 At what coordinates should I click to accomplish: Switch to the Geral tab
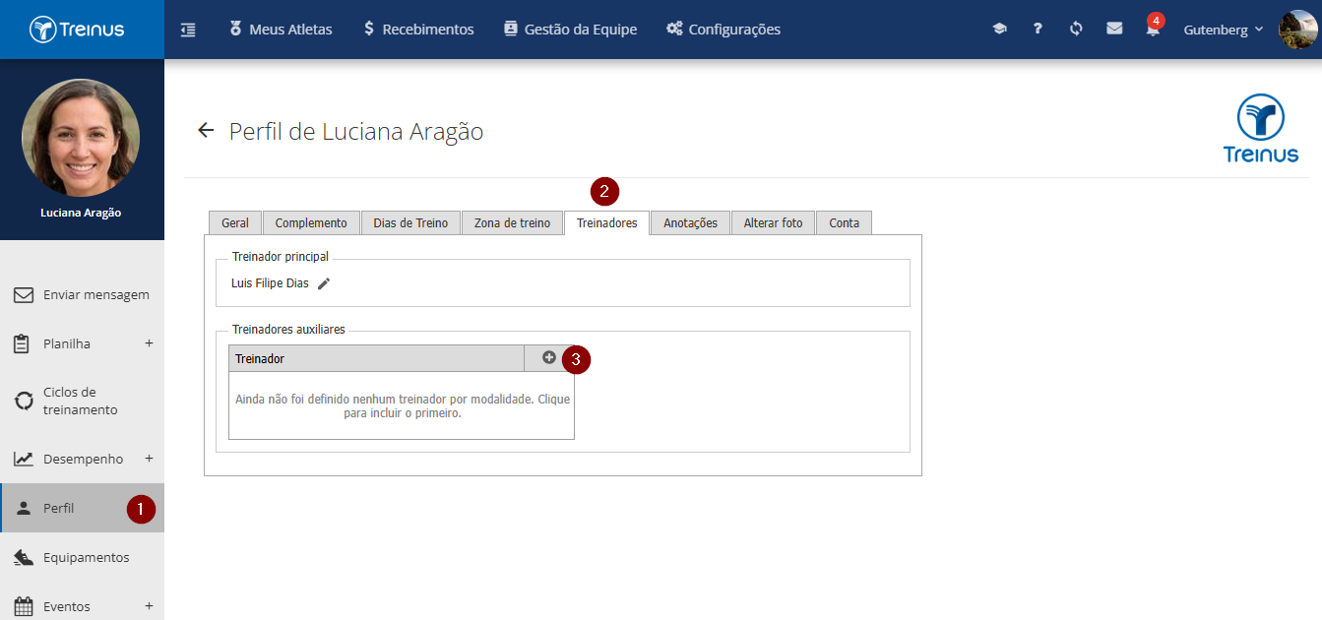[235, 222]
